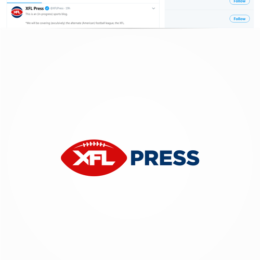260x260 pixels.
Task: Click the red football XFL logo
Action: pyautogui.click(x=94, y=158)
